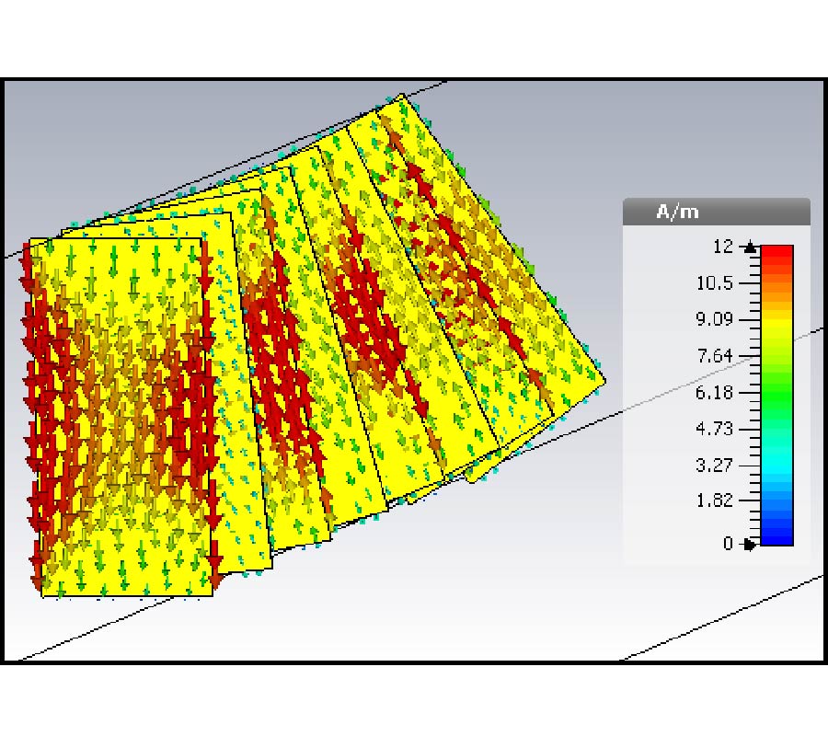The width and height of the screenshot is (828, 736).
Task: Pick the yellow band on the color scale
Action: 776,322
